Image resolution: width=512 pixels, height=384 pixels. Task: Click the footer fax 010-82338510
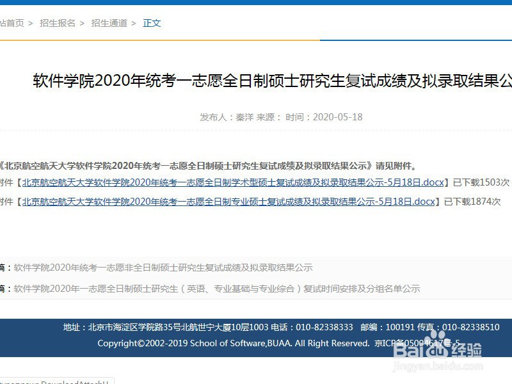470,327
